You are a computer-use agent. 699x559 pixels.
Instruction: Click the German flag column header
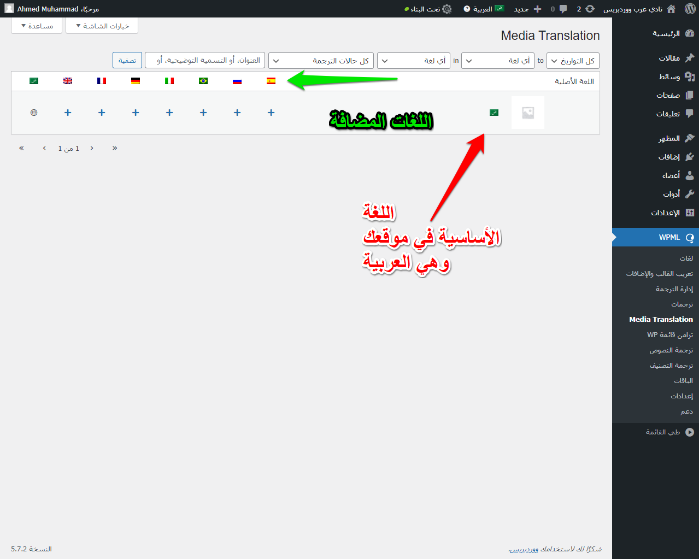click(136, 81)
